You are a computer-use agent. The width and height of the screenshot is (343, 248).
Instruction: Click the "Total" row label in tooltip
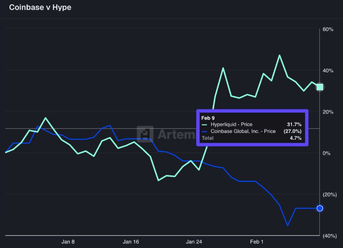(207, 138)
